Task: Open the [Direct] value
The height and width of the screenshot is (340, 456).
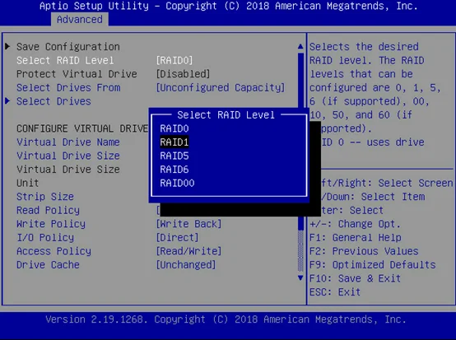Action: [177, 238]
